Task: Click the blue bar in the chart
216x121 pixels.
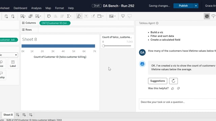Action: click(x=58, y=46)
